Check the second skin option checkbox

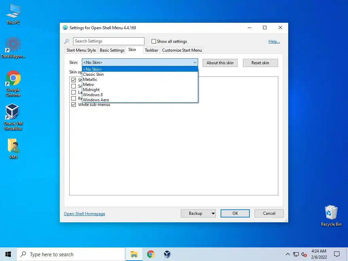[x=73, y=86]
